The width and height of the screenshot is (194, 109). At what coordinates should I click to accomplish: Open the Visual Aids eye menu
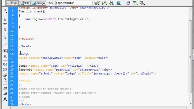tap(142, 3)
